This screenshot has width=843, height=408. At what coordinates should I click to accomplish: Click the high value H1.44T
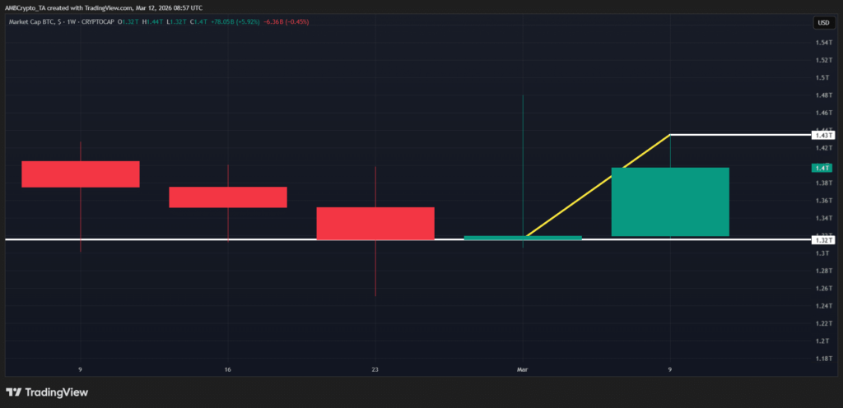(151, 22)
